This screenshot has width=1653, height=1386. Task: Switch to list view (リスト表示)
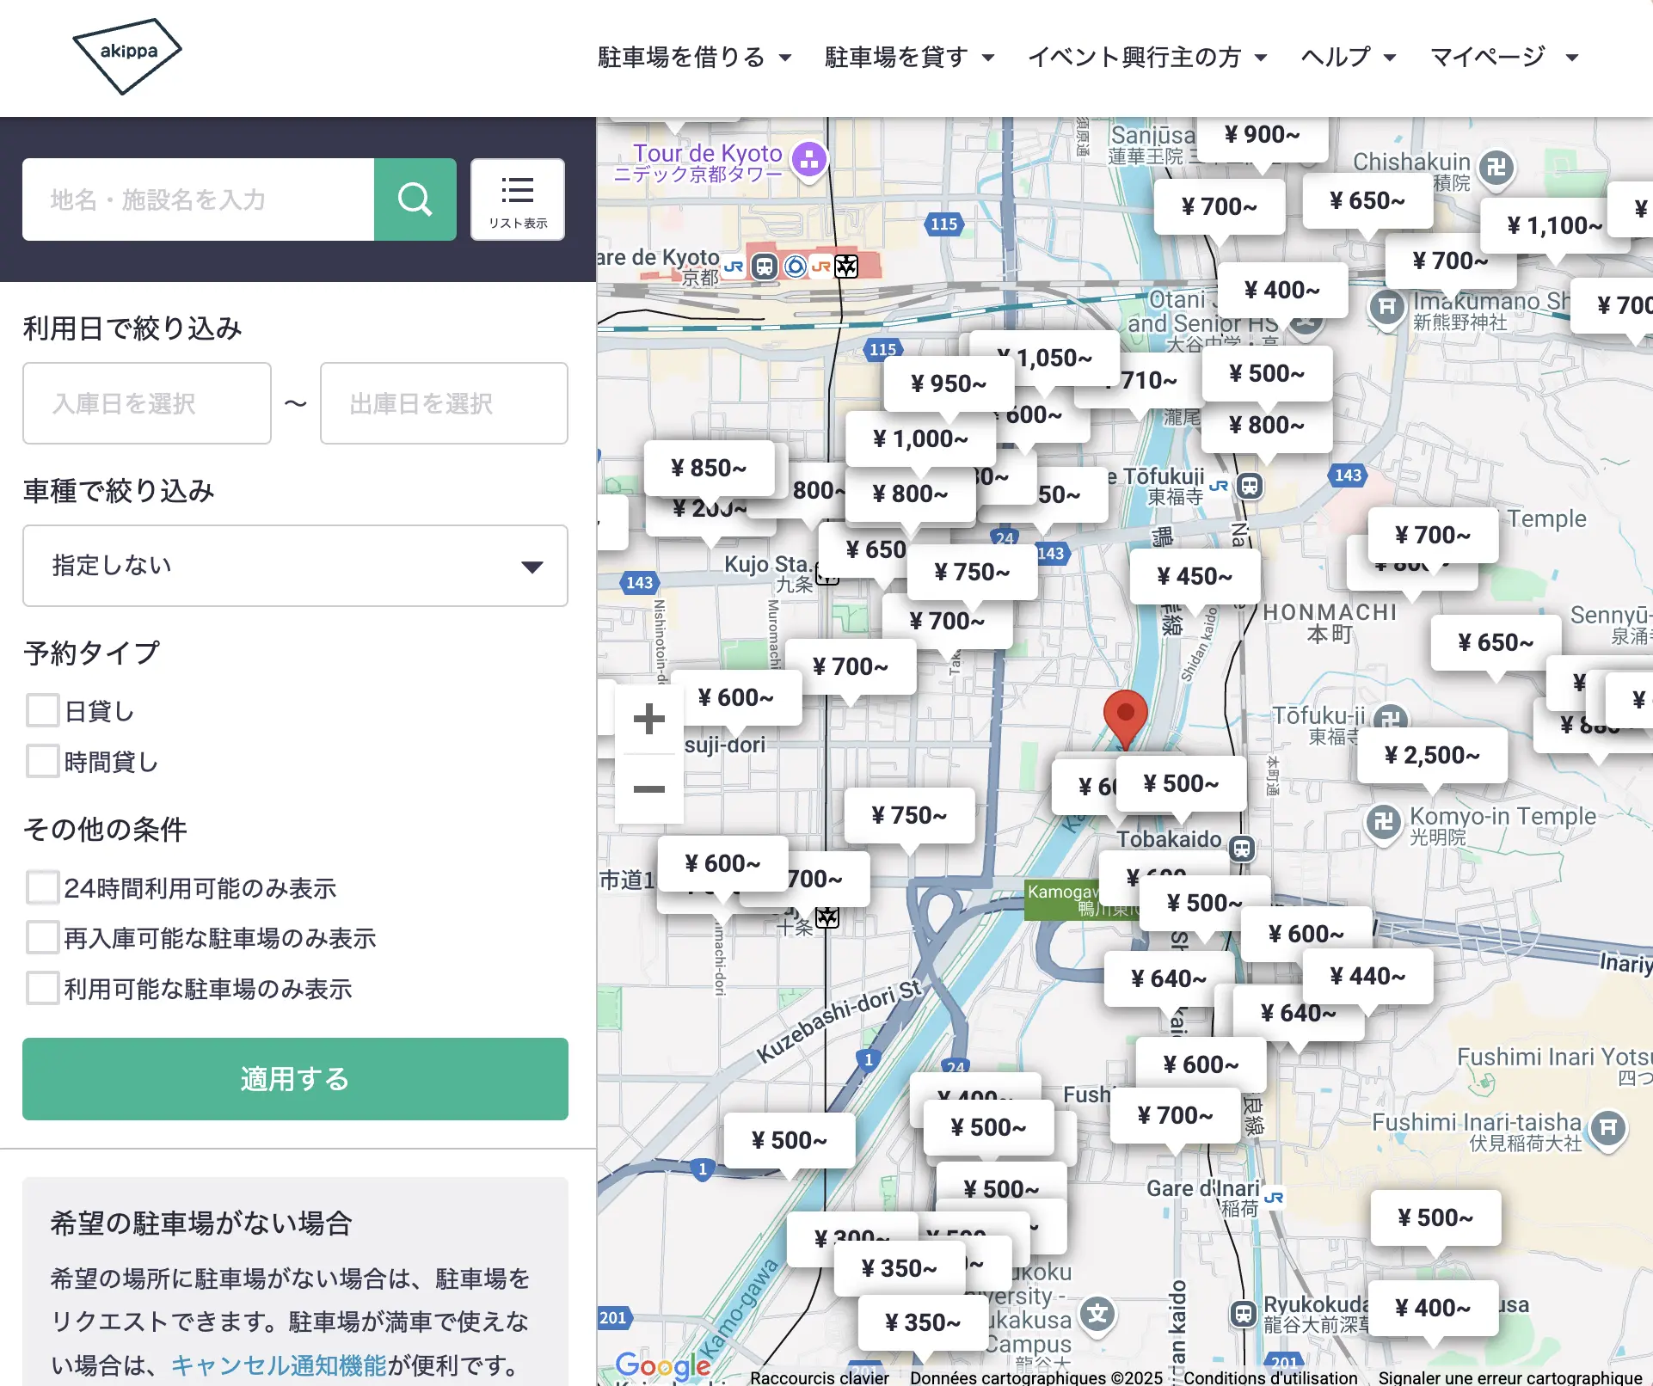(518, 199)
